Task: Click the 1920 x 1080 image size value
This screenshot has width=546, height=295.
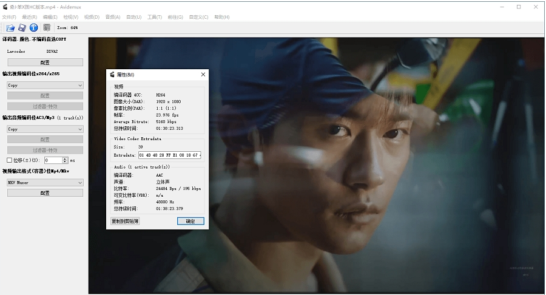Action: pos(169,102)
